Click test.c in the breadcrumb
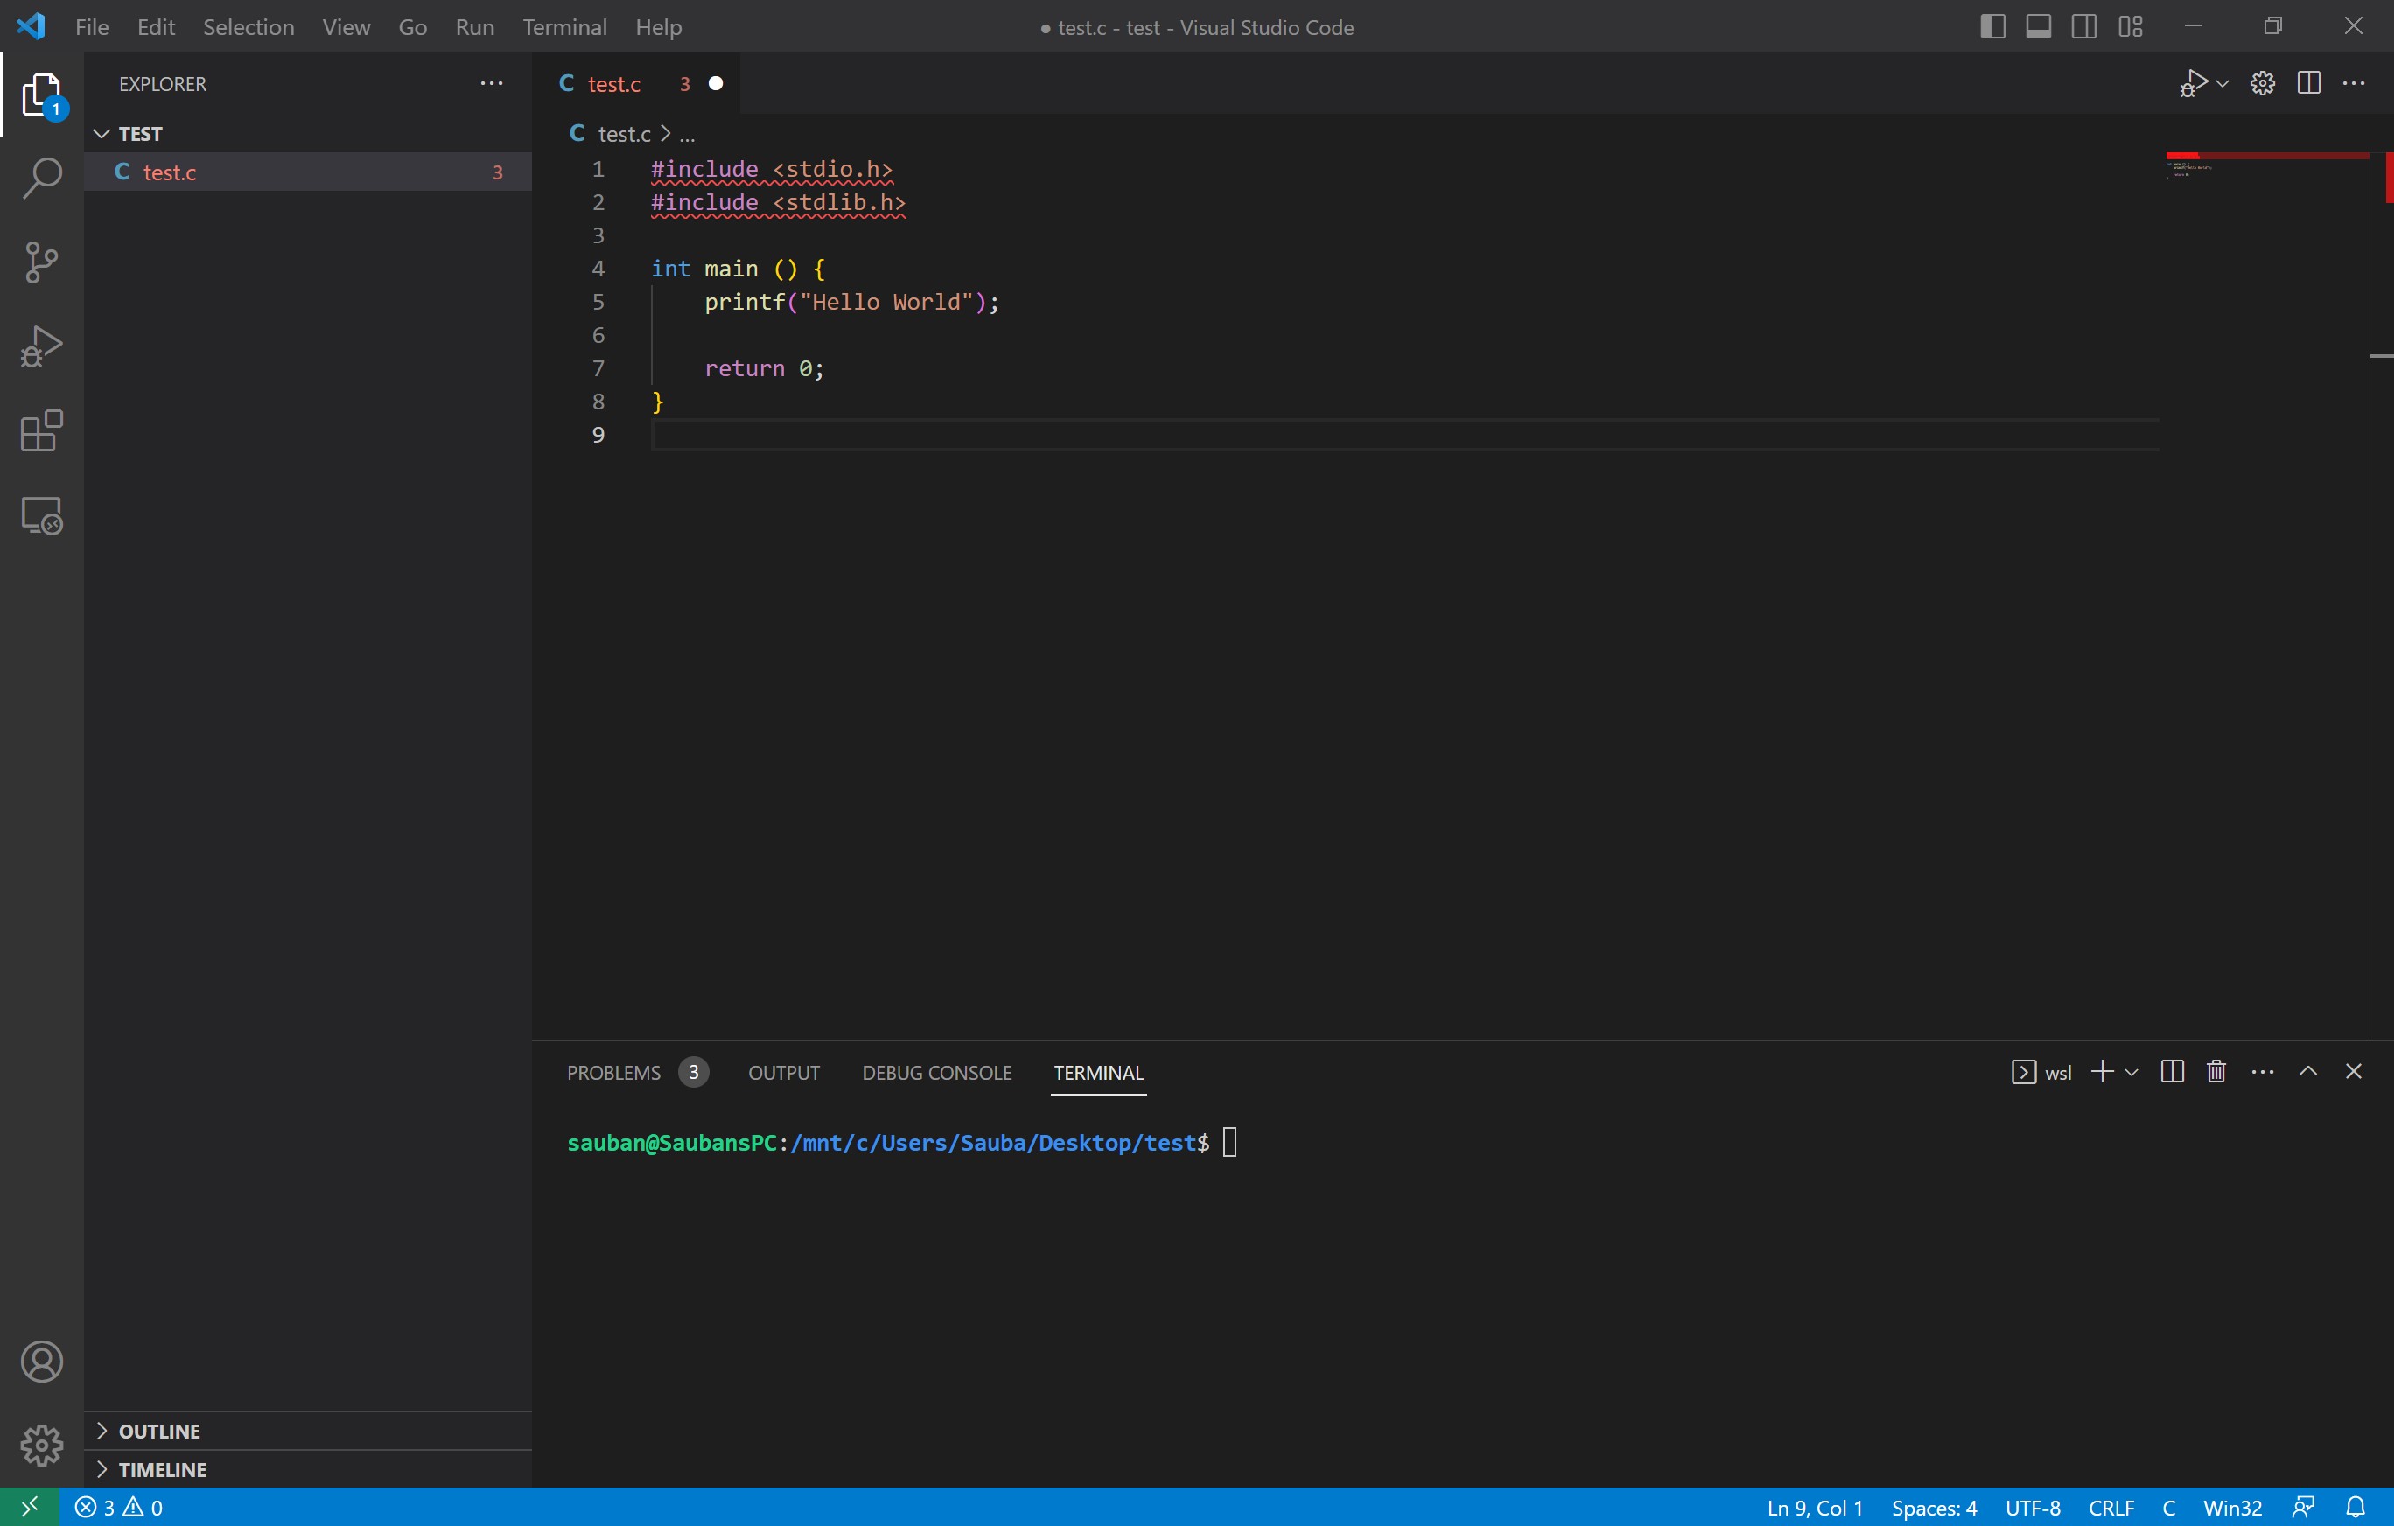2394x1526 pixels. click(x=625, y=133)
